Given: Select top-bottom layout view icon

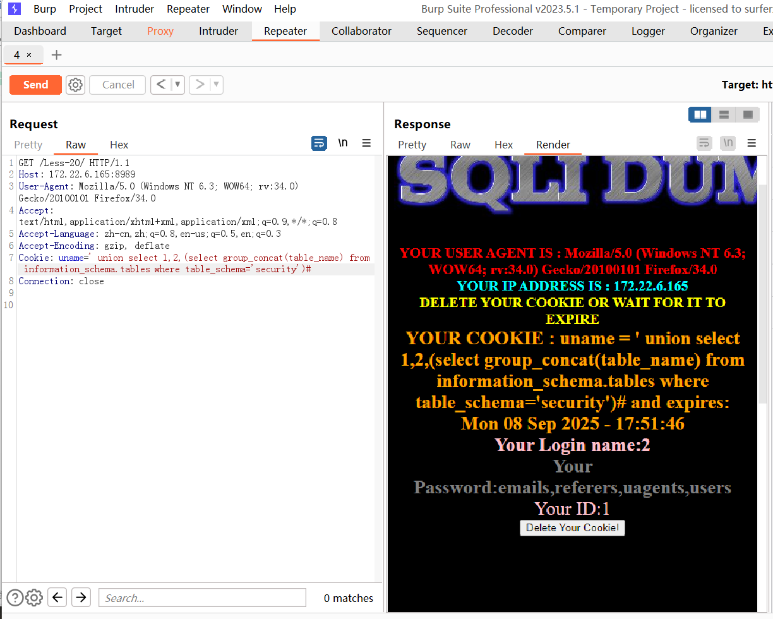Looking at the screenshot, I should [x=724, y=114].
